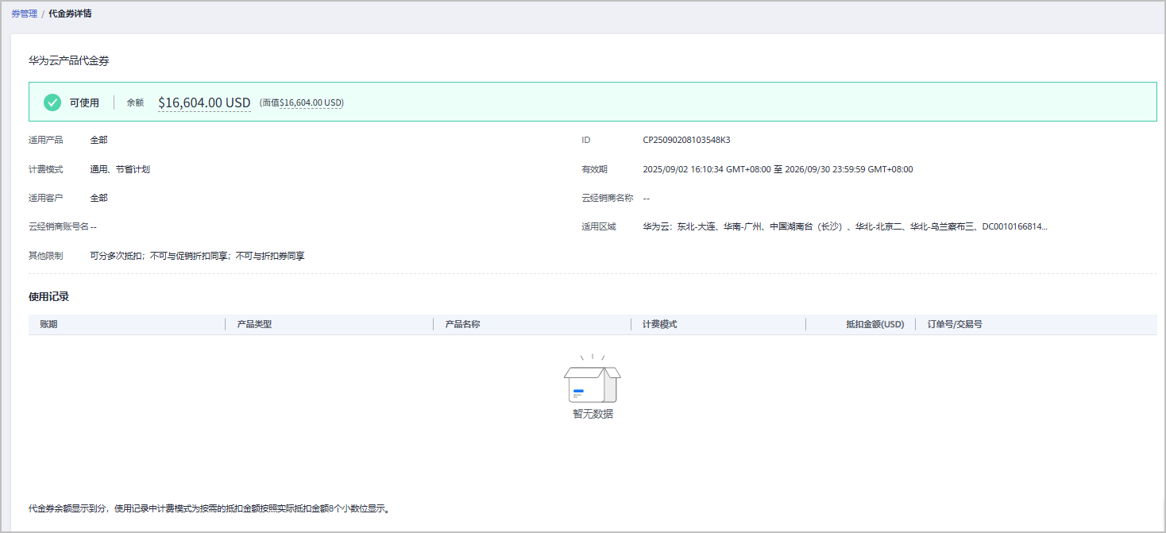
Task: Go back to 券管理 via breadcrumb
Action: pyautogui.click(x=24, y=14)
